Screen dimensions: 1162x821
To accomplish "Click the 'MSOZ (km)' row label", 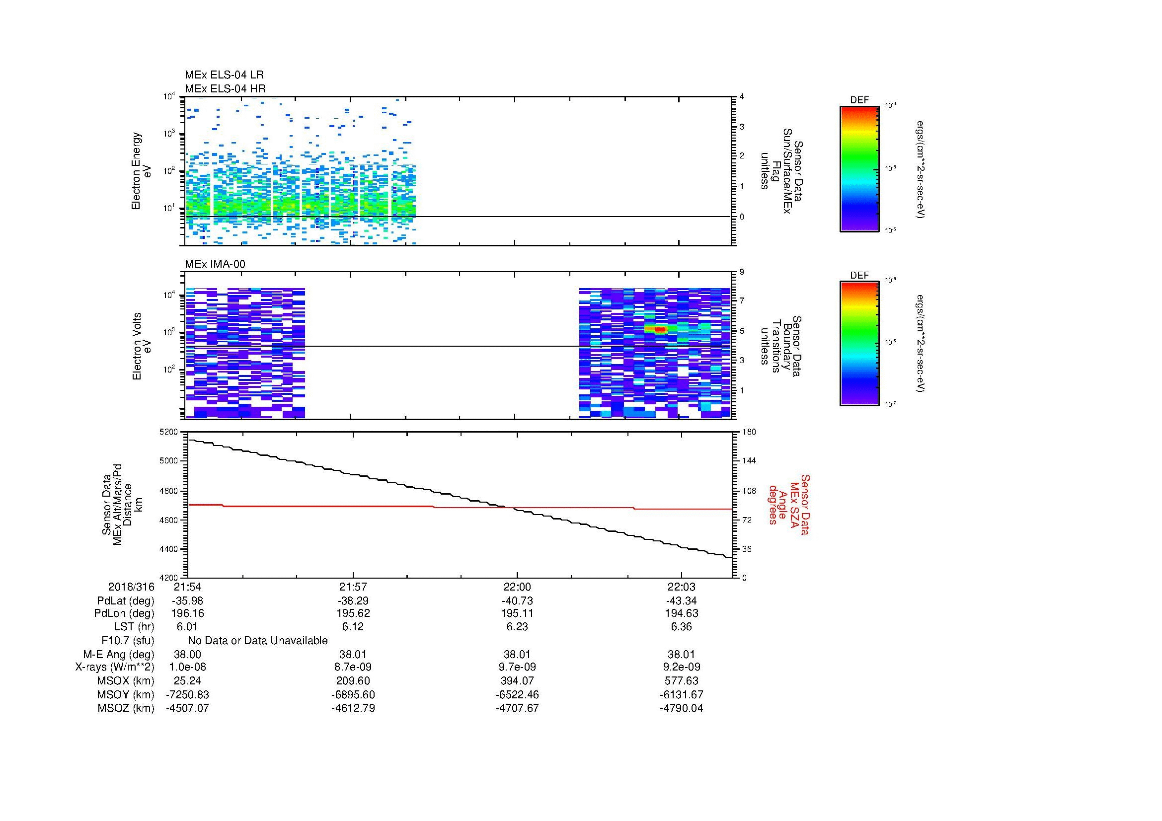I will tap(126, 708).
